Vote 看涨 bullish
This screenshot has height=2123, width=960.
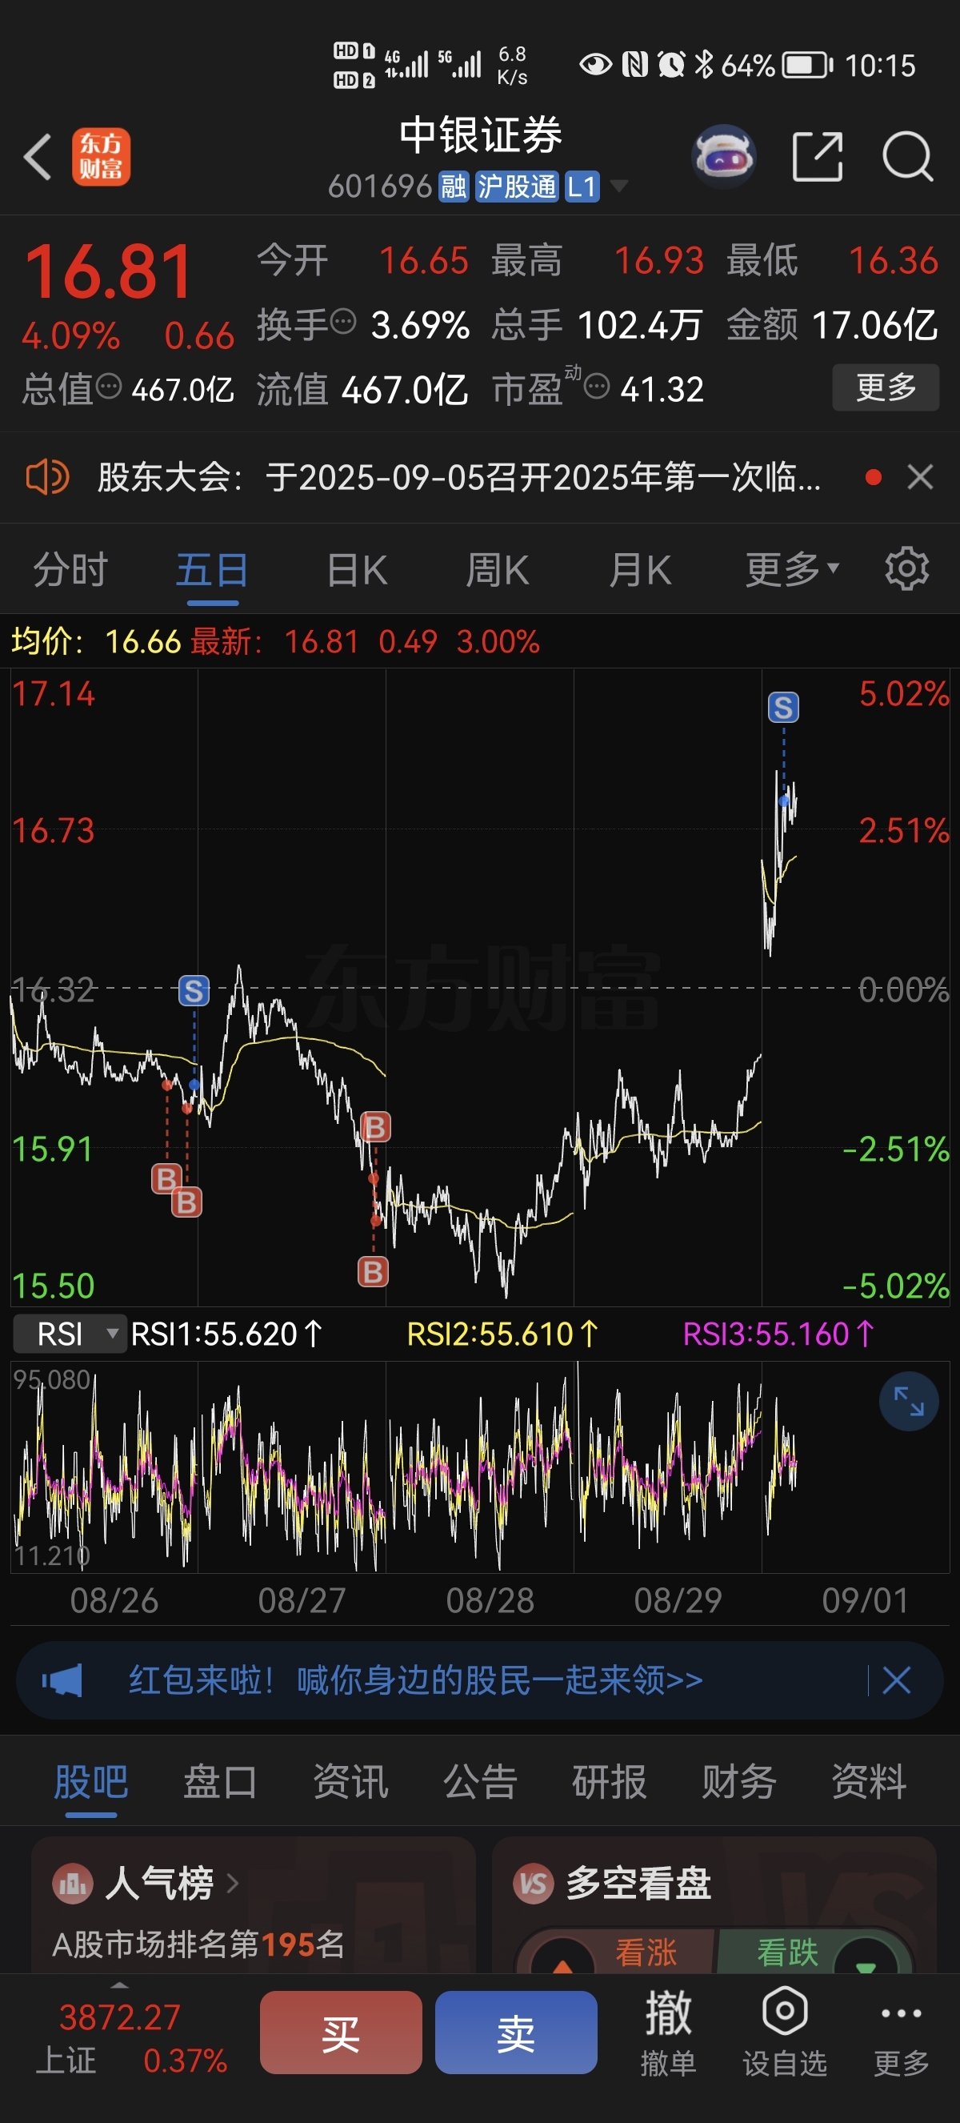click(x=646, y=1952)
